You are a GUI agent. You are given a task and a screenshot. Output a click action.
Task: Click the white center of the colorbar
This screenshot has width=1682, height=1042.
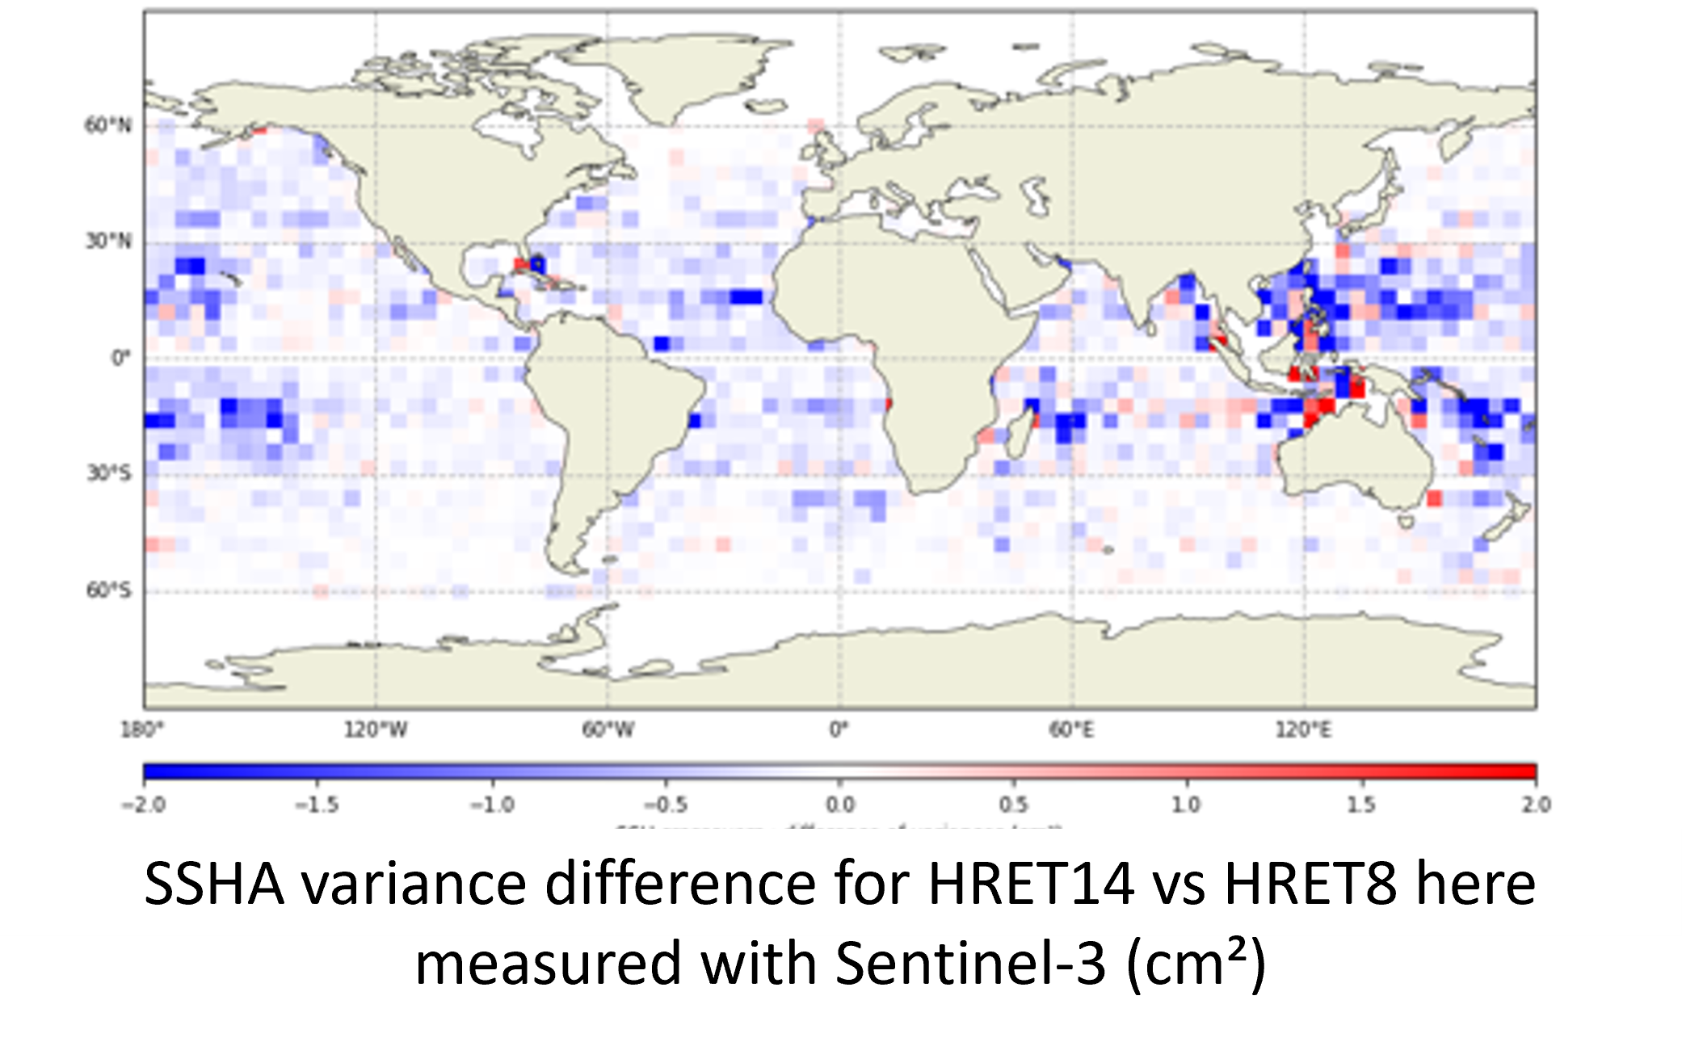[x=840, y=771]
